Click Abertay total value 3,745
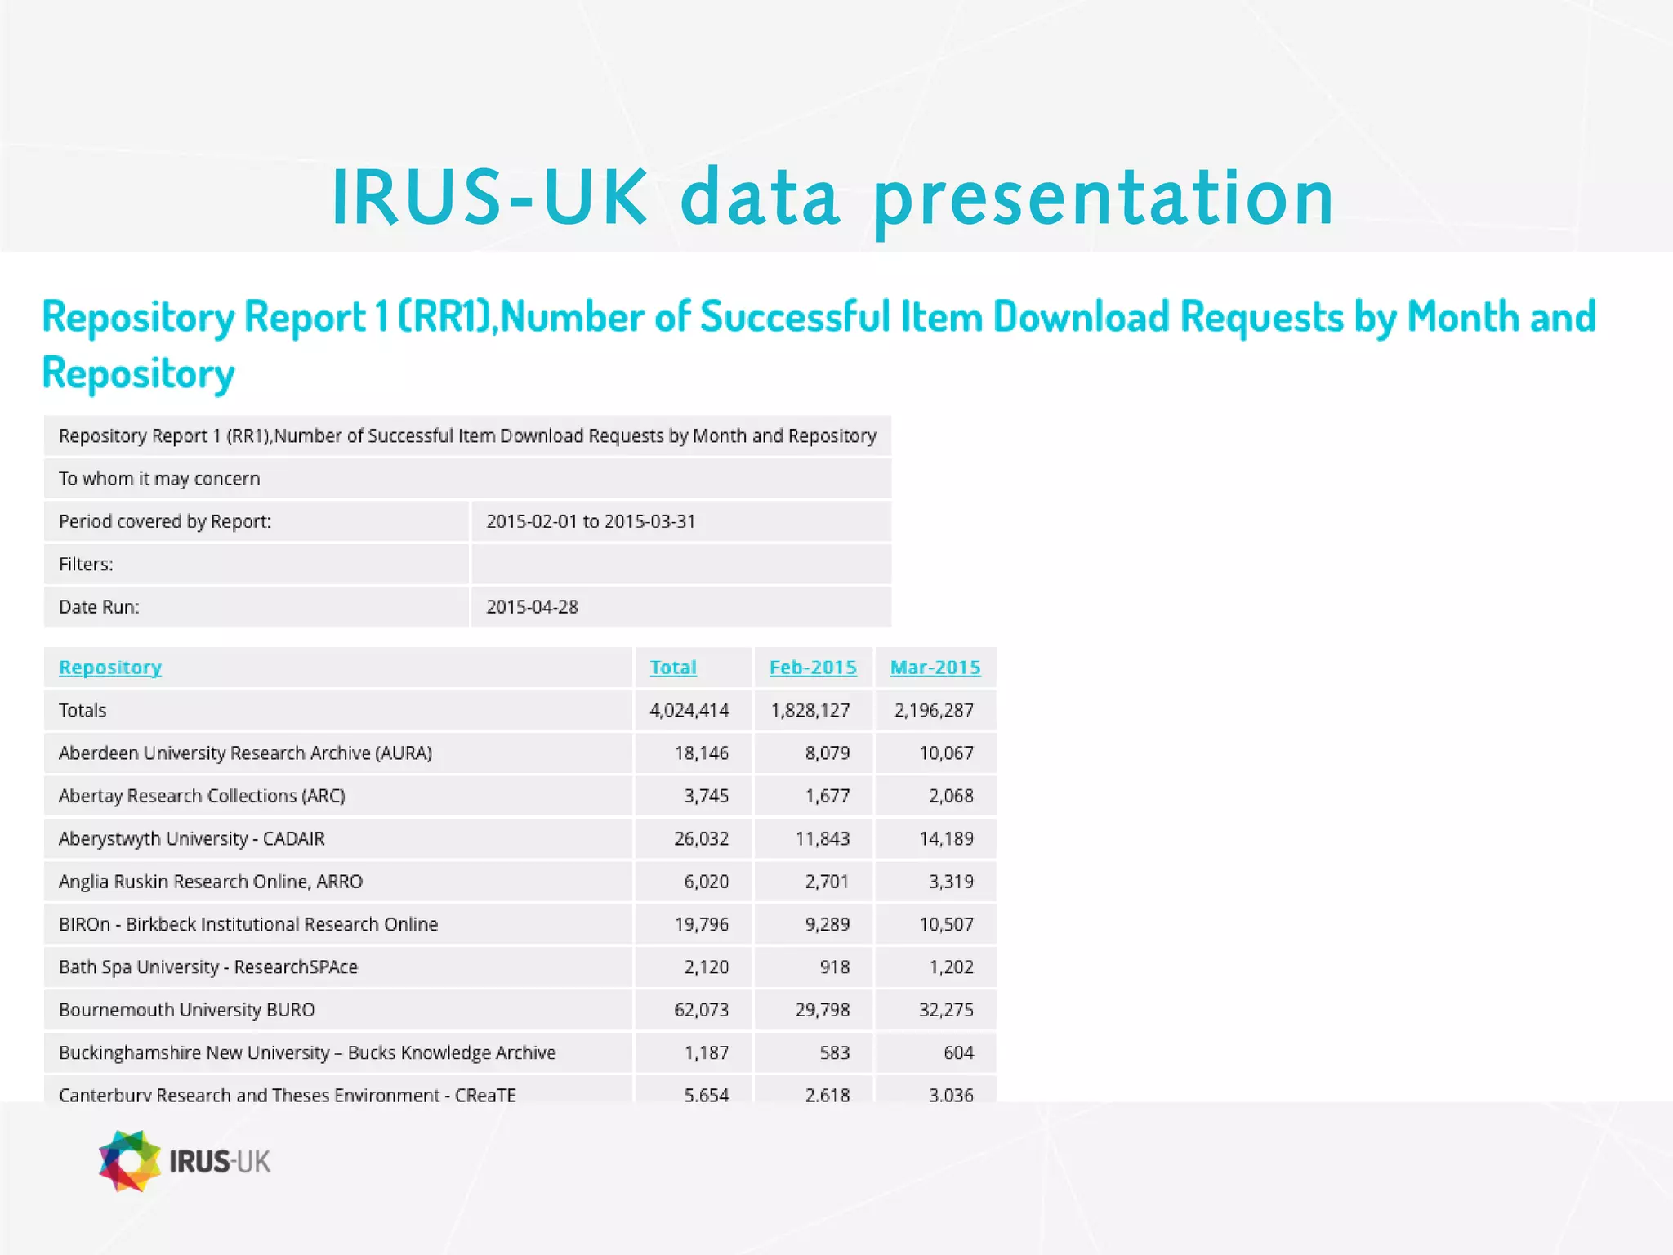Viewport: 1673px width, 1255px height. click(x=707, y=796)
